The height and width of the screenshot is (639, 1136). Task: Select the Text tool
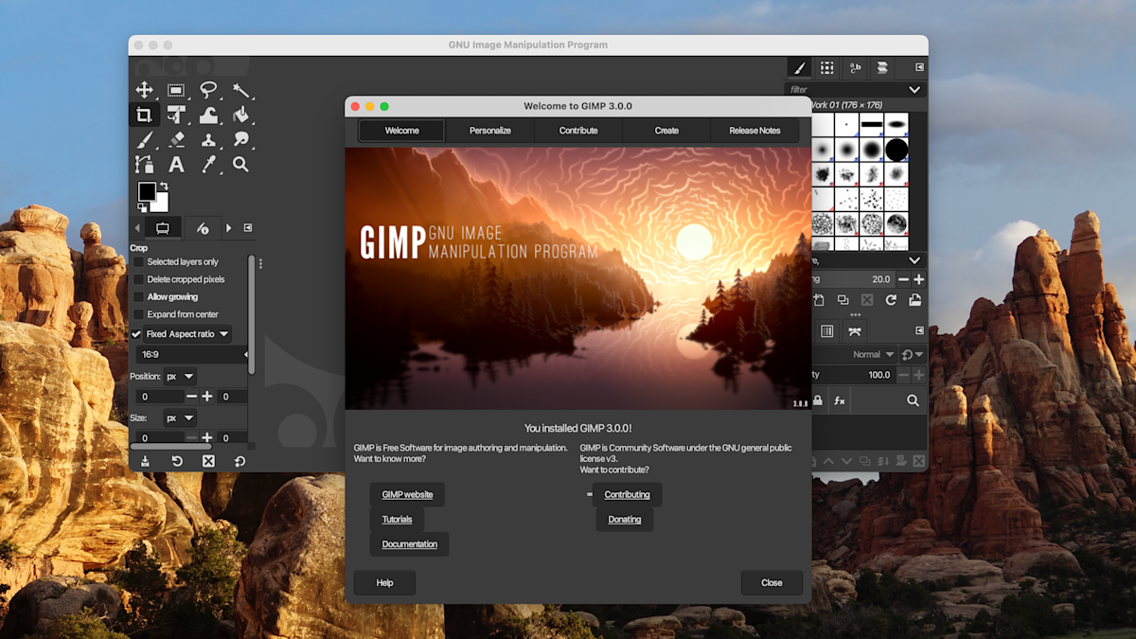click(x=176, y=165)
